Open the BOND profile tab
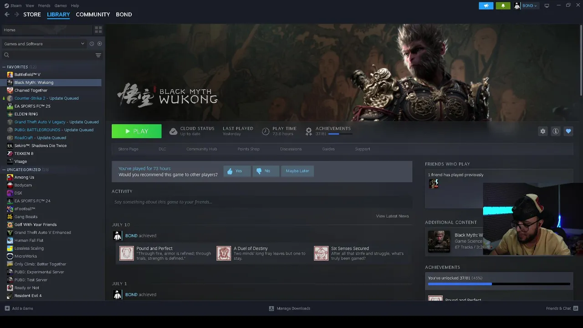The image size is (583, 328). coord(124,15)
